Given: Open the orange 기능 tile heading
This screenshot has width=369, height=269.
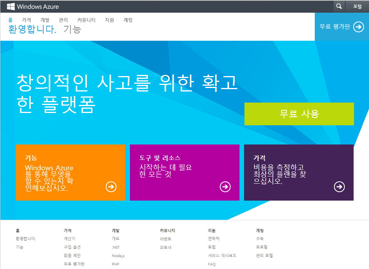Looking at the screenshot, I should point(31,158).
